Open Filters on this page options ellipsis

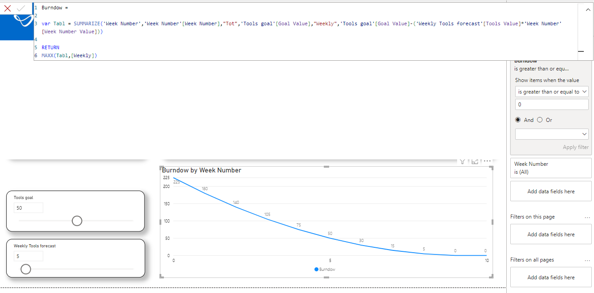587,217
